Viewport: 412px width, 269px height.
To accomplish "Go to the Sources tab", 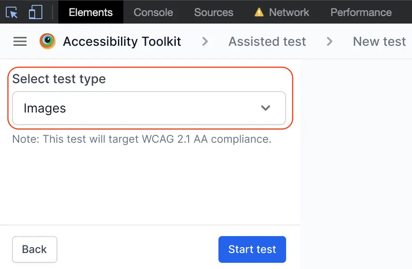I will coord(214,12).
